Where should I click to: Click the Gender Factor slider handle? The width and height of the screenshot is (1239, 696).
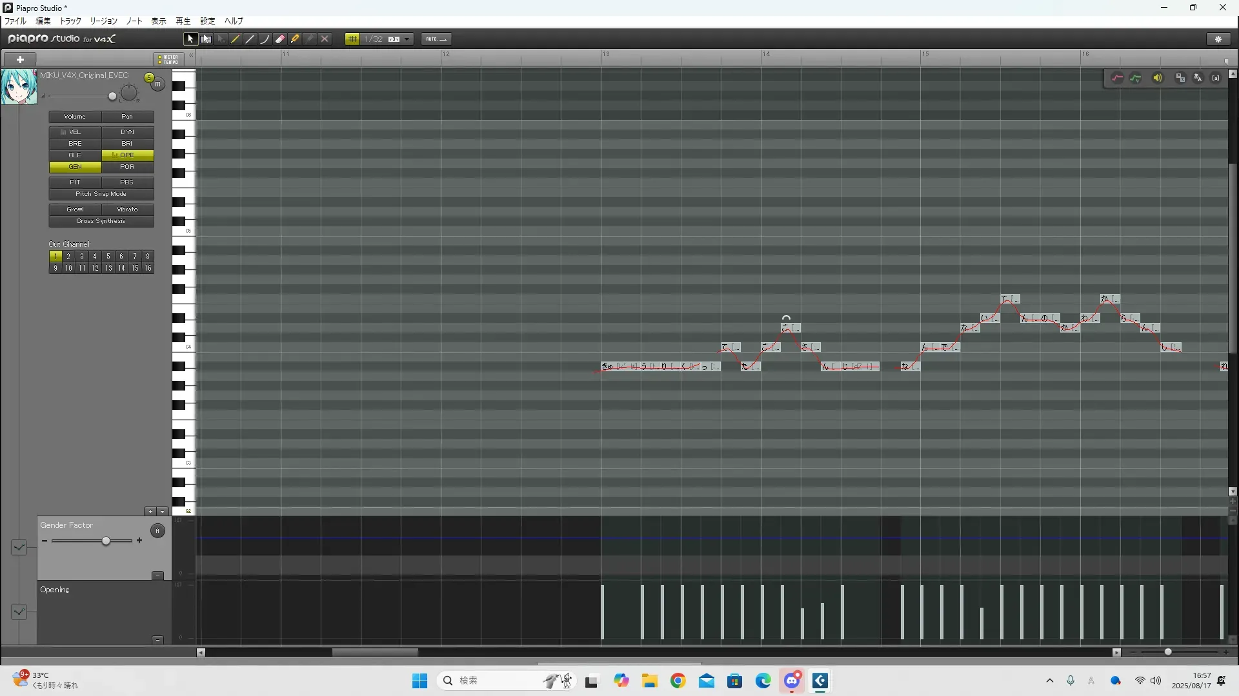106,541
